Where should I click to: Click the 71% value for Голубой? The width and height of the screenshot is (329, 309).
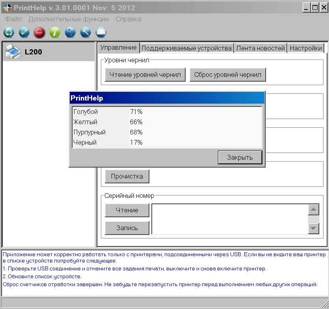(x=136, y=112)
